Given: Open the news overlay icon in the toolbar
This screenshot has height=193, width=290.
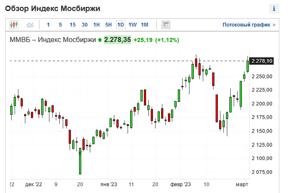Looking at the screenshot, I should (166, 25).
